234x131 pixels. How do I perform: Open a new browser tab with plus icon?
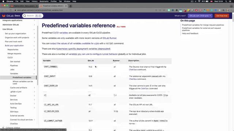tap(71, 6)
